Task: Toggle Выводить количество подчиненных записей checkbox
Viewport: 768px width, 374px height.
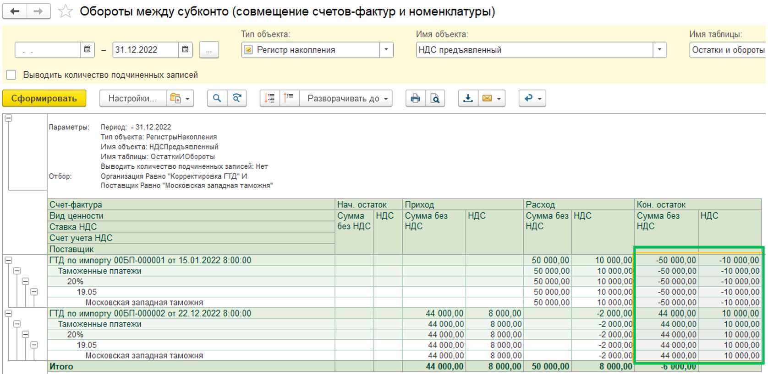Action: click(x=11, y=75)
